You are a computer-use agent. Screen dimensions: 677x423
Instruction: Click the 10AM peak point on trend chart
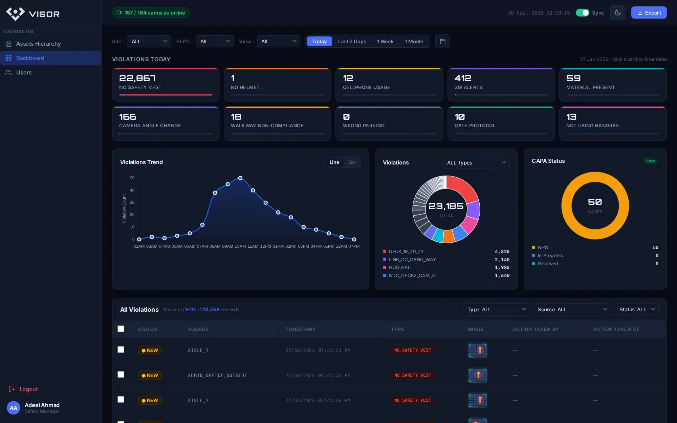[240, 178]
